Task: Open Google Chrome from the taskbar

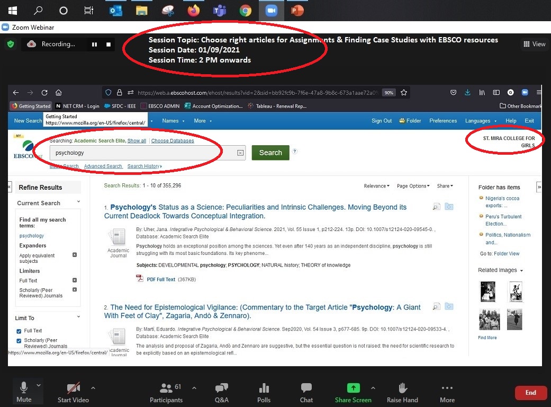Action: [245, 10]
